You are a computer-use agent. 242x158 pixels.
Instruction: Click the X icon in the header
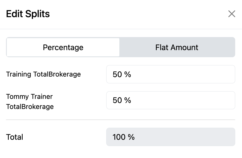pyautogui.click(x=232, y=14)
